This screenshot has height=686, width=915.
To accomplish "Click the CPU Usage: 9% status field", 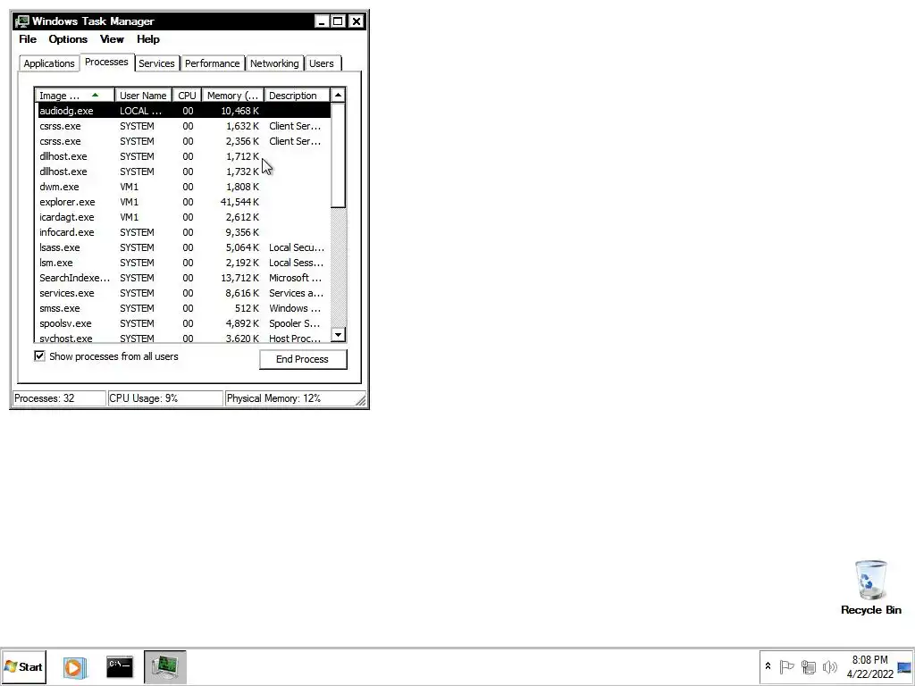I will pos(165,398).
